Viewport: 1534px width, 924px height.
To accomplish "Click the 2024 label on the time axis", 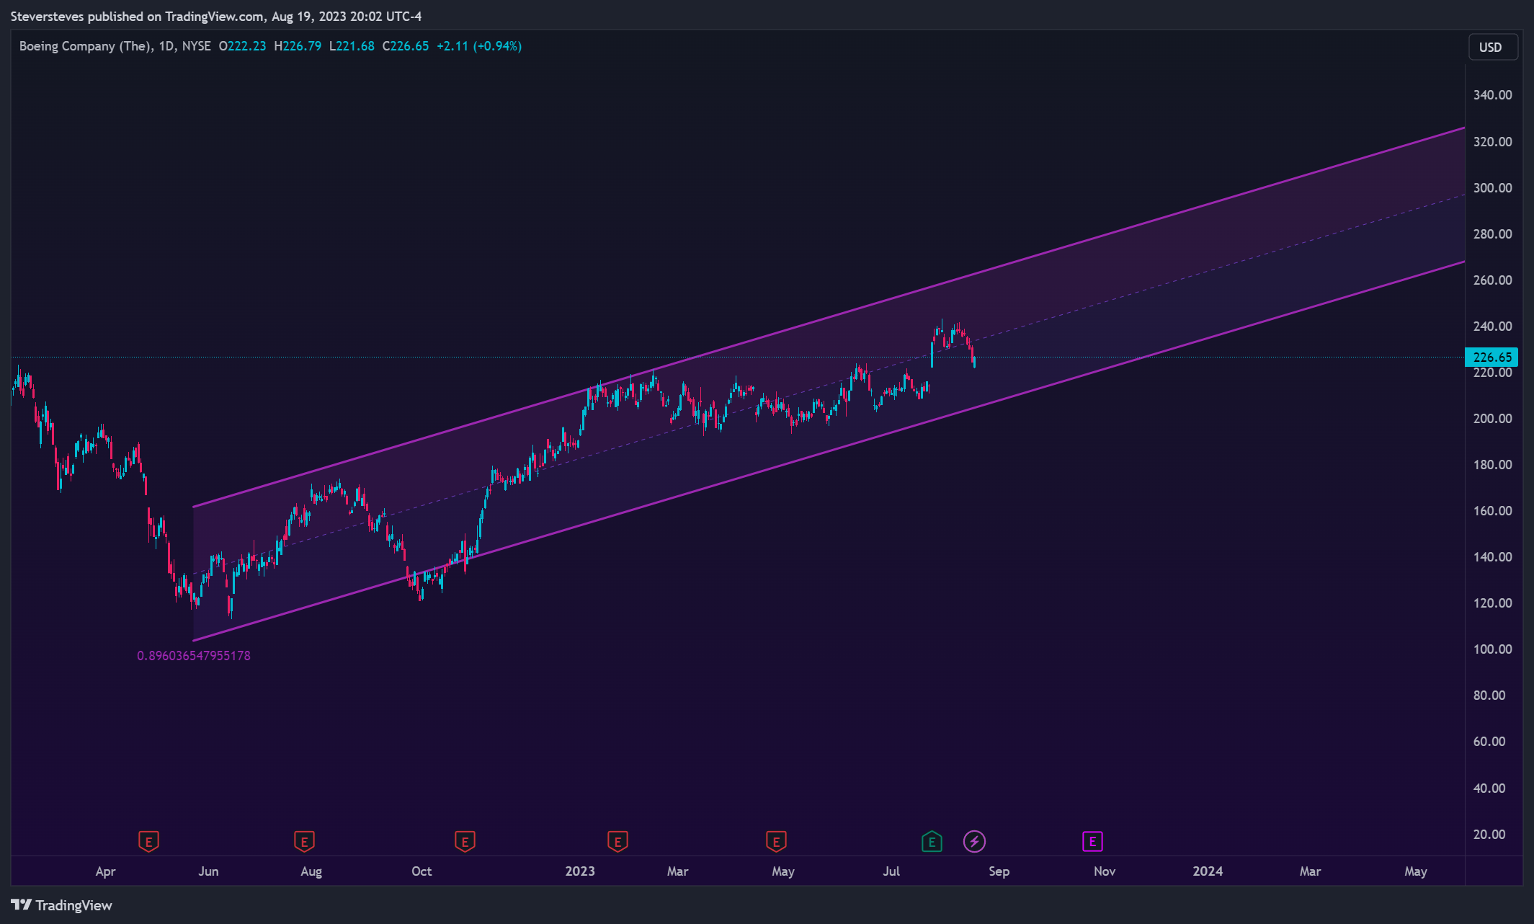I will click(x=1208, y=871).
